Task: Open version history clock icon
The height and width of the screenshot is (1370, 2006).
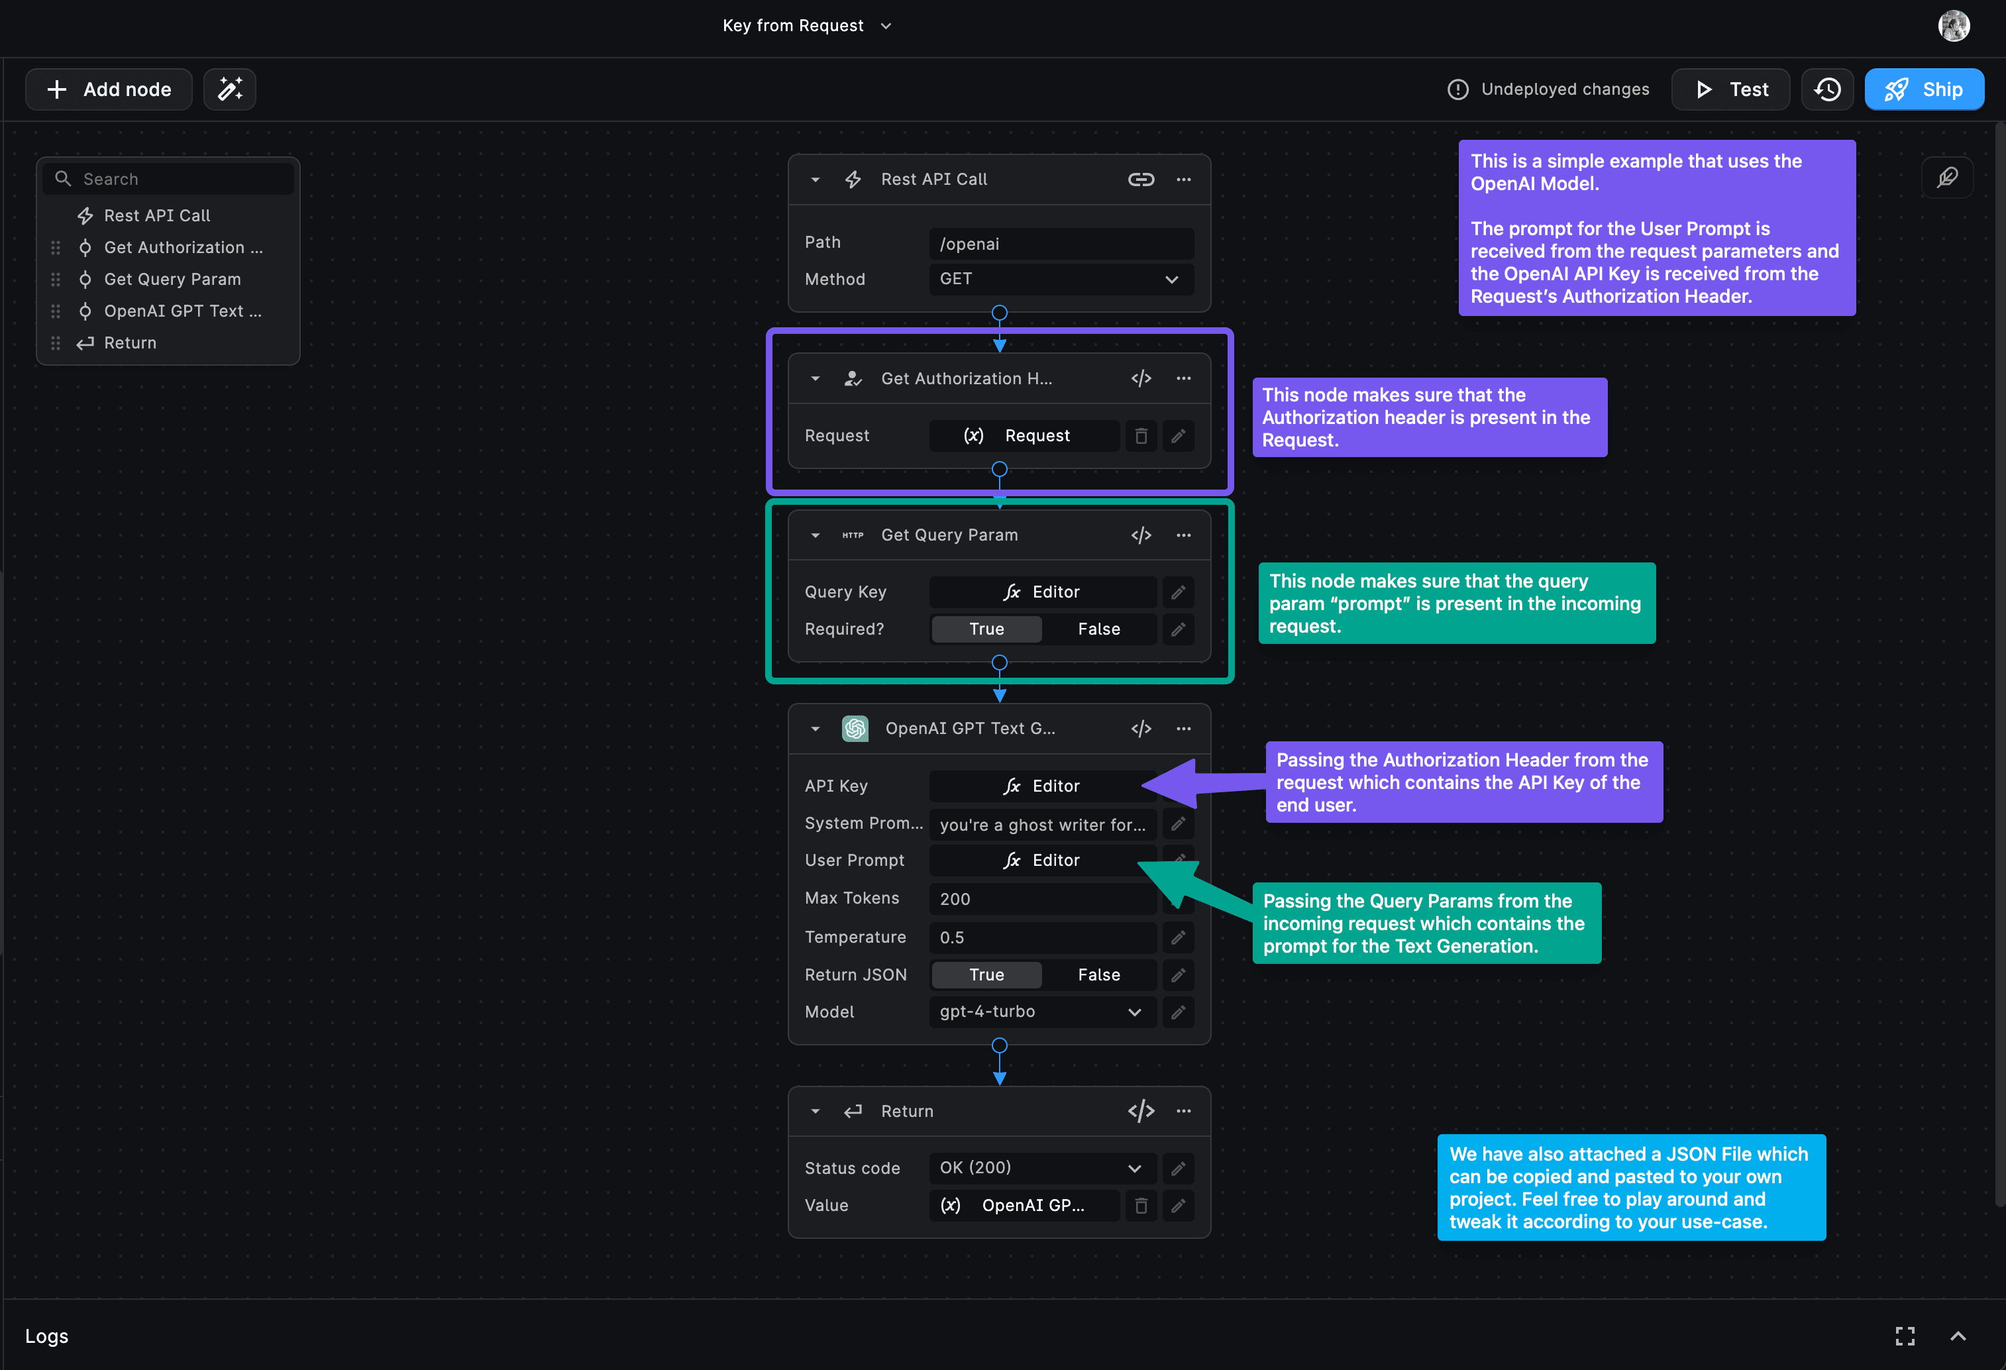Action: click(x=1826, y=89)
